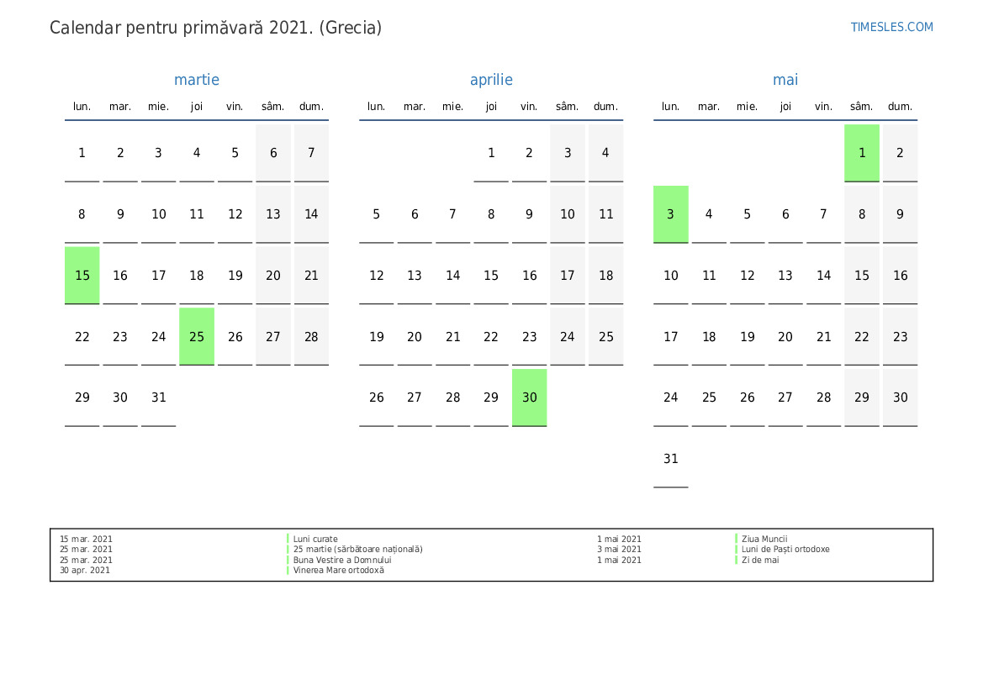
Task: Click the 'Ziua Muncii' legend entry
Action: coord(764,539)
